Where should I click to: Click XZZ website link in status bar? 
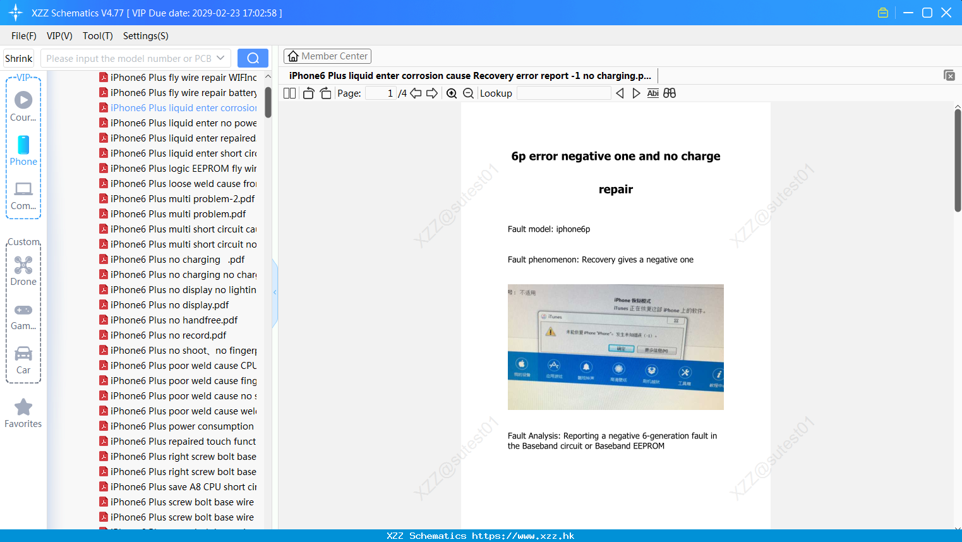pos(523,536)
